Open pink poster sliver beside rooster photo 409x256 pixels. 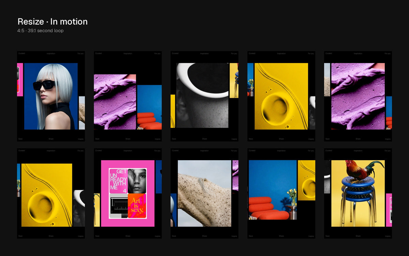pos(389,210)
